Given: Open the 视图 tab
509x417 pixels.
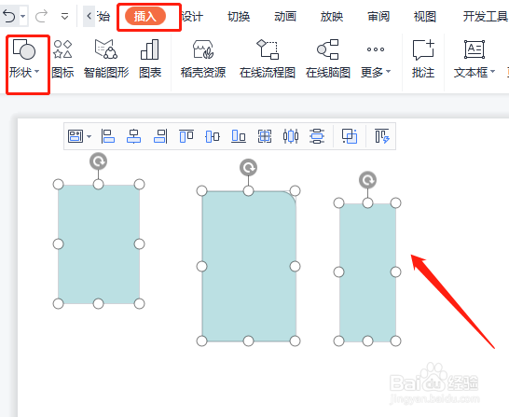Looking at the screenshot, I should click(424, 16).
